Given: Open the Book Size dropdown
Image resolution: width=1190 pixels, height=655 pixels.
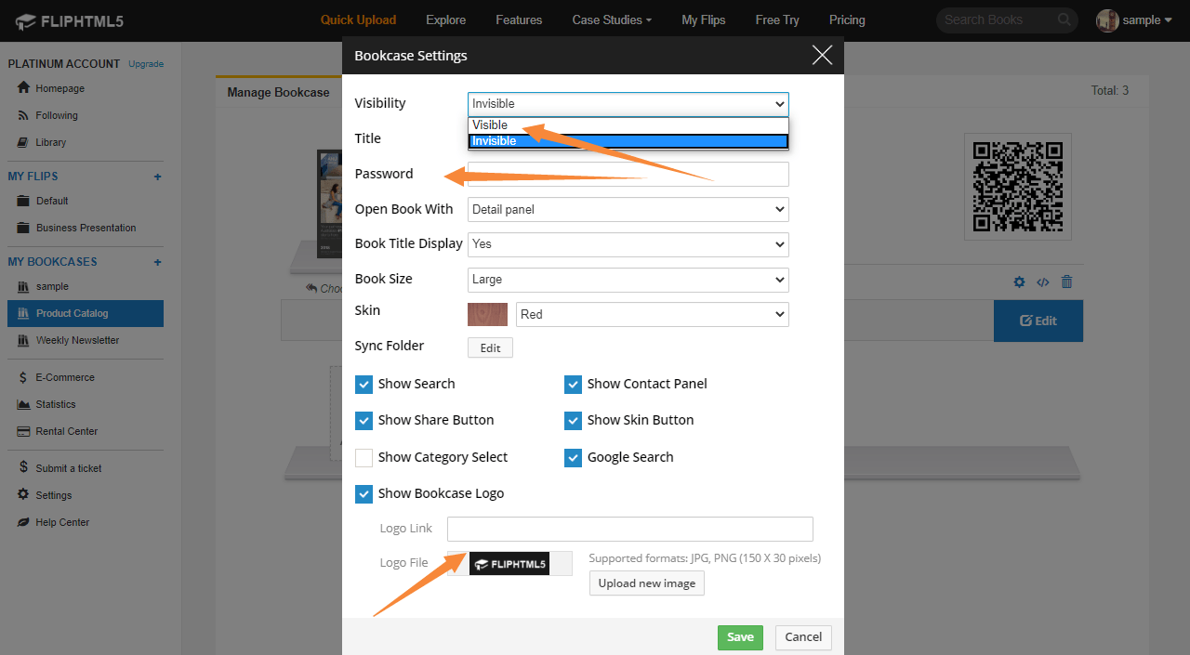Looking at the screenshot, I should pyautogui.click(x=628, y=280).
